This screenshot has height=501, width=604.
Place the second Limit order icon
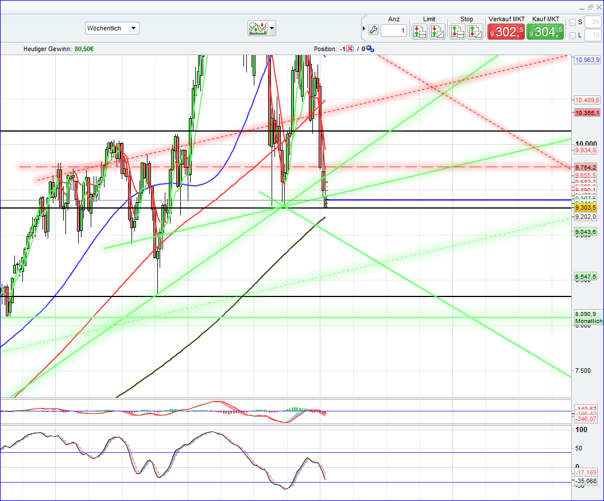click(437, 31)
